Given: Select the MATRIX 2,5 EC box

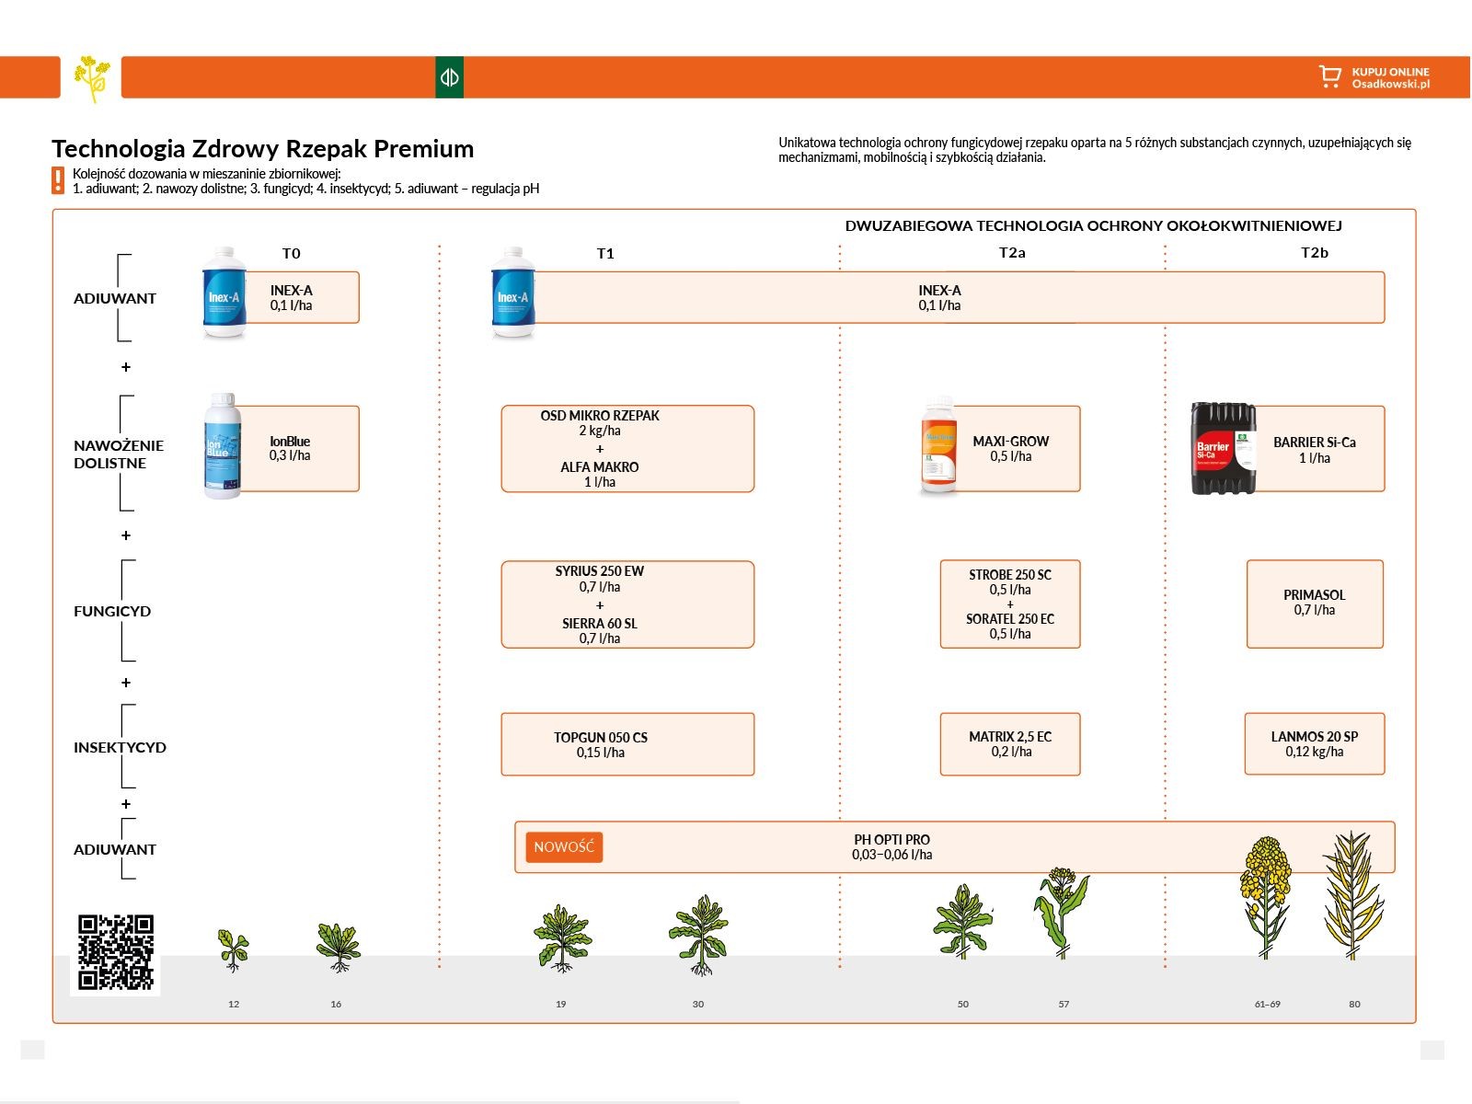Looking at the screenshot, I should 1010,744.
